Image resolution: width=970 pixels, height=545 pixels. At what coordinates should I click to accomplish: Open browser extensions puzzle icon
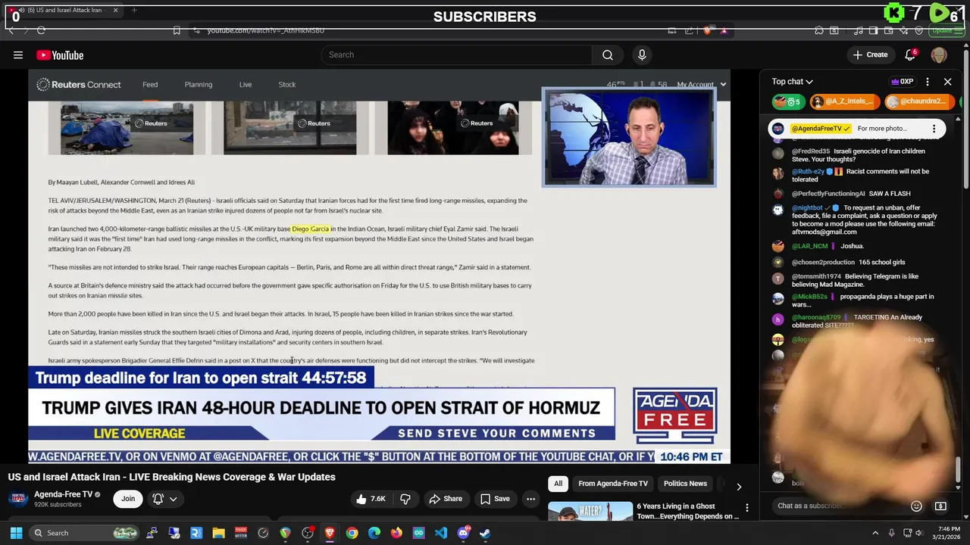coord(819,30)
